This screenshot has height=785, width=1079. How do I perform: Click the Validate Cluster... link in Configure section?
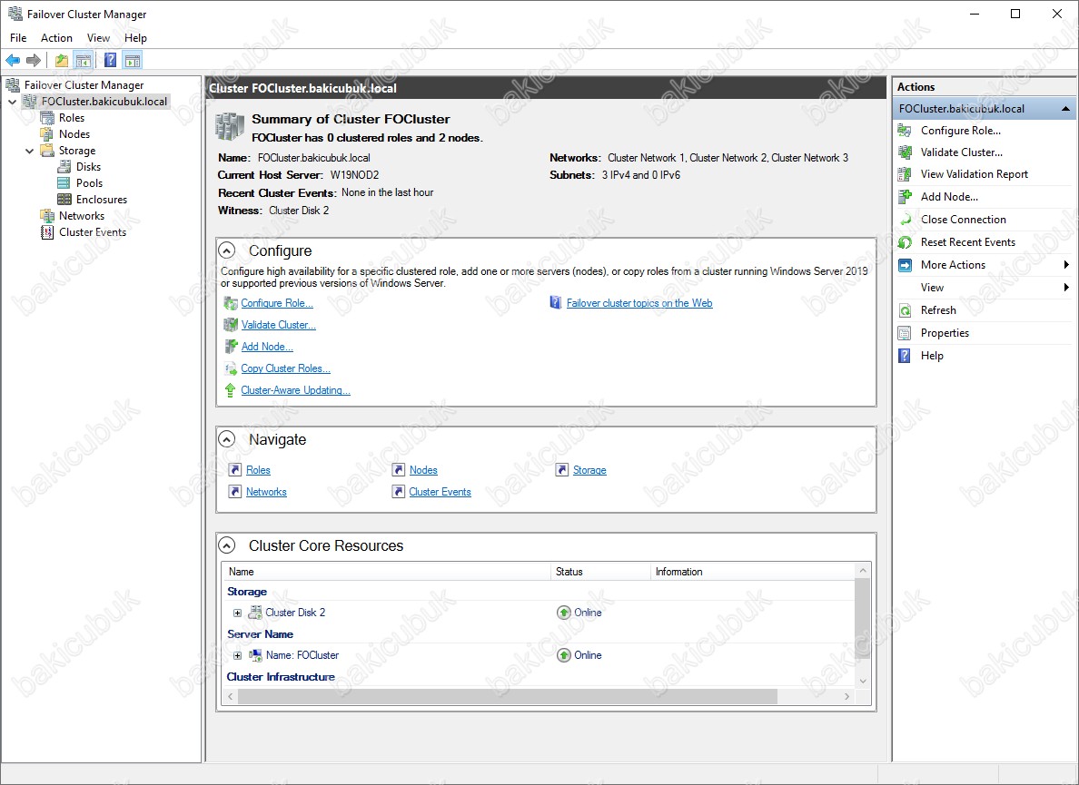coord(279,325)
